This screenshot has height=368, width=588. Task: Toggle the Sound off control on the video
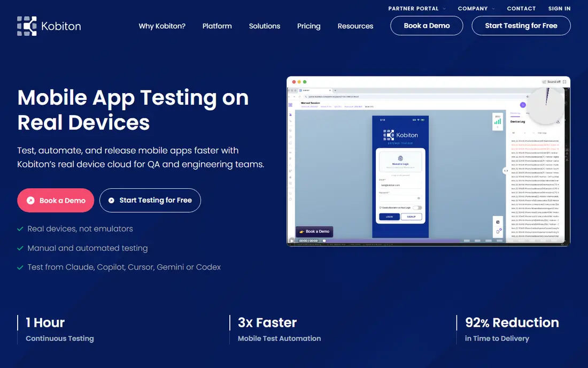click(551, 82)
